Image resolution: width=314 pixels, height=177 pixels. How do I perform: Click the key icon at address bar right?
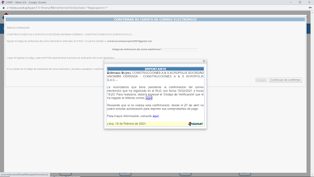pyautogui.click(x=310, y=8)
